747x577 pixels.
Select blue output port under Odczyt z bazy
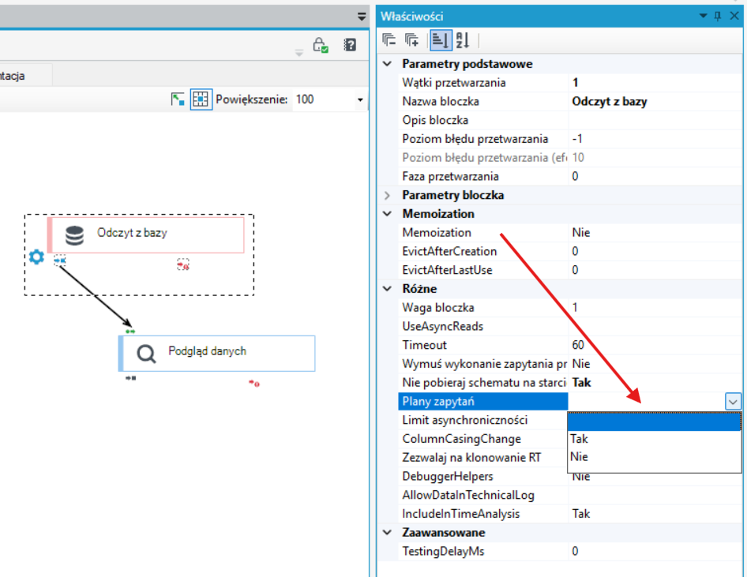point(59,261)
